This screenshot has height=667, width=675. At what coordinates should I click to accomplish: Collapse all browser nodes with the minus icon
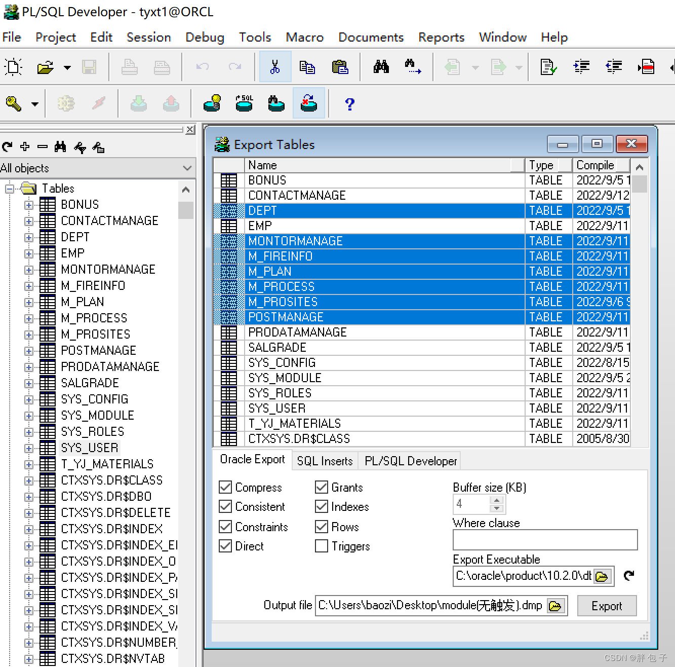pyautogui.click(x=43, y=147)
